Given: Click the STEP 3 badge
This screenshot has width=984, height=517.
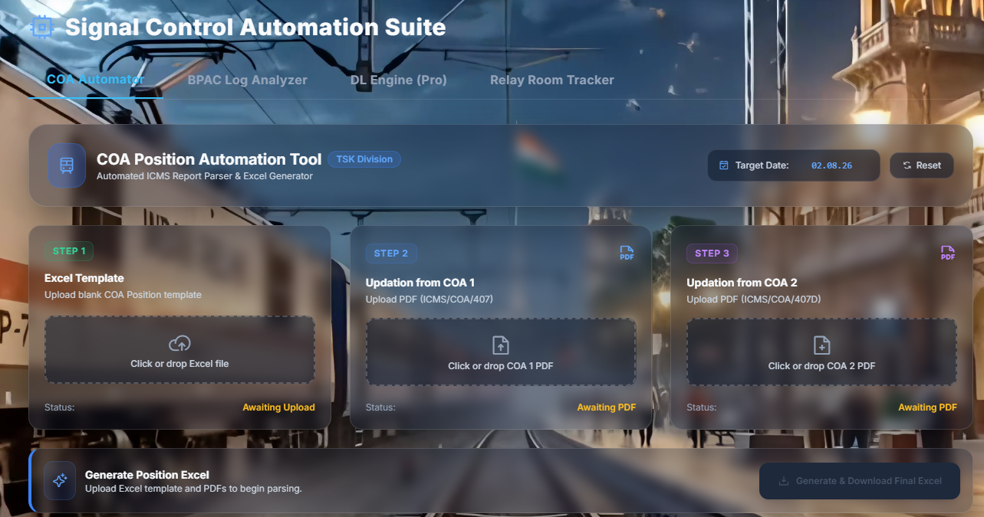Looking at the screenshot, I should 712,254.
